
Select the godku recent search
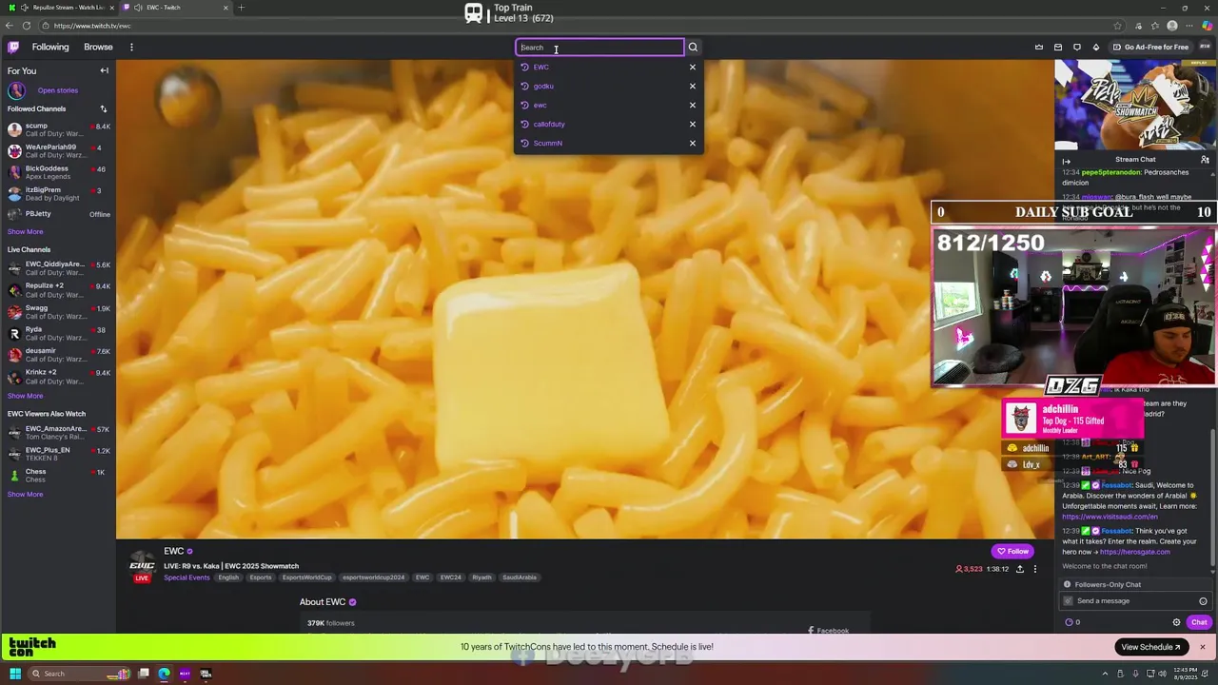tap(543, 86)
